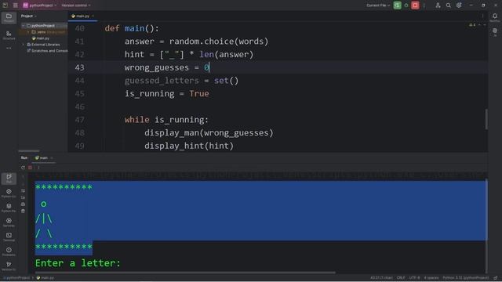Image resolution: width=502 pixels, height=282 pixels.
Task: Open the Project view mode dropdown
Action: click(x=29, y=16)
